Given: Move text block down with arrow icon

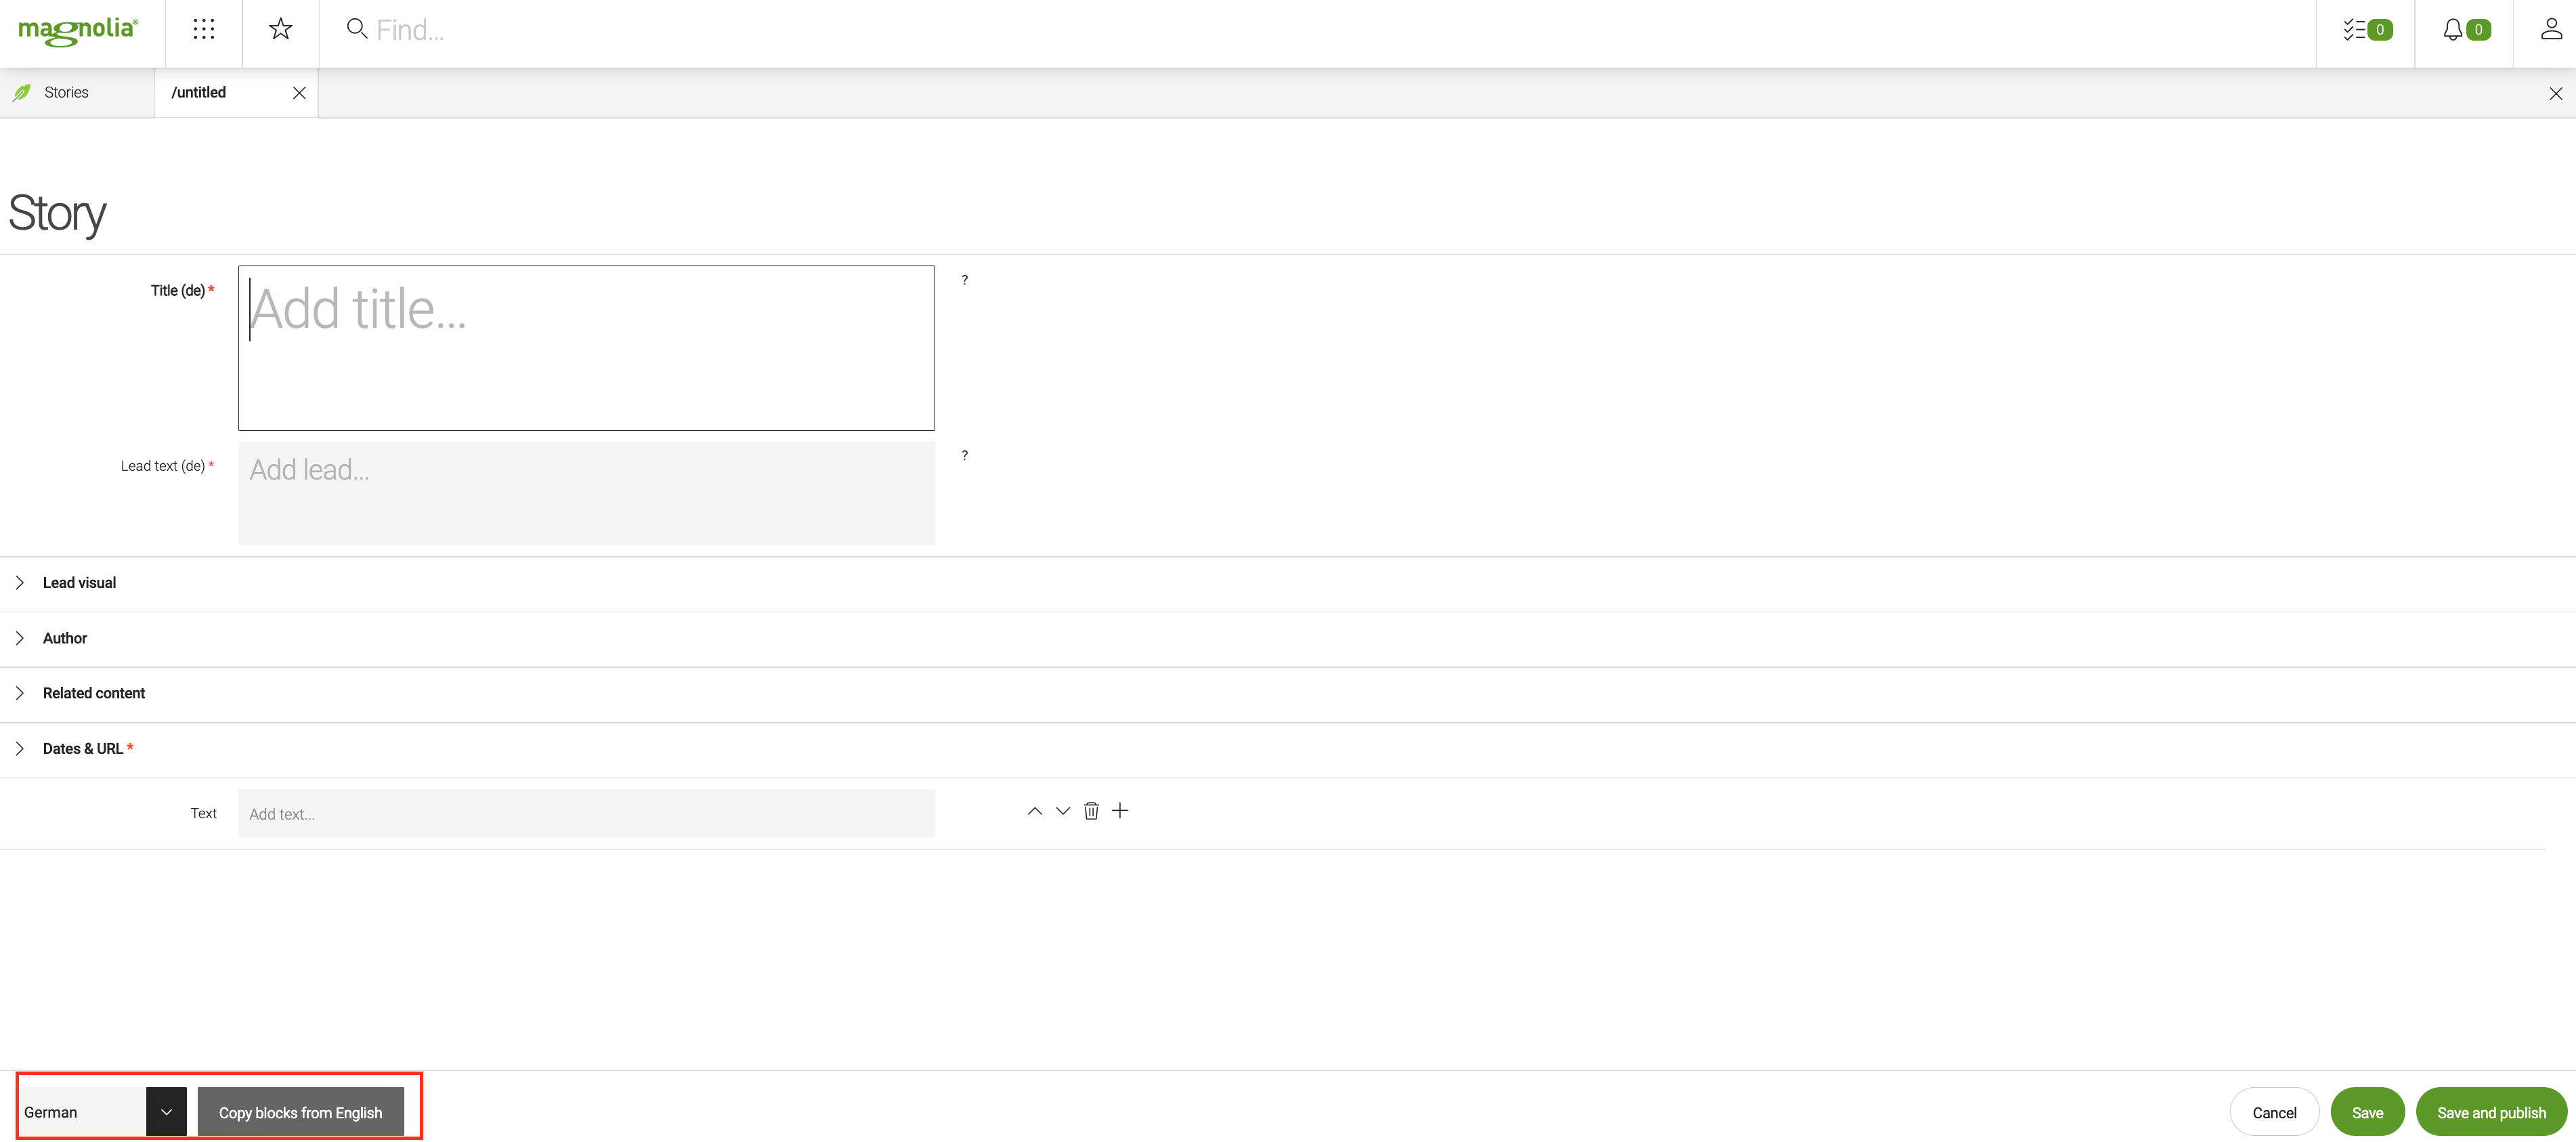Looking at the screenshot, I should [1060, 811].
